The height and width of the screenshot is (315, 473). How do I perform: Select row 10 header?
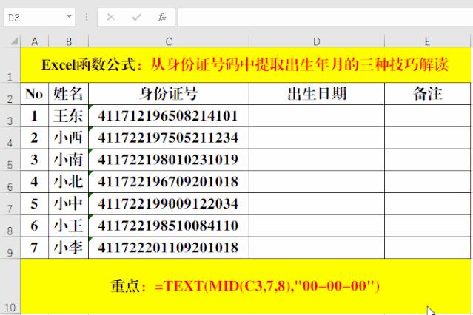[10, 286]
